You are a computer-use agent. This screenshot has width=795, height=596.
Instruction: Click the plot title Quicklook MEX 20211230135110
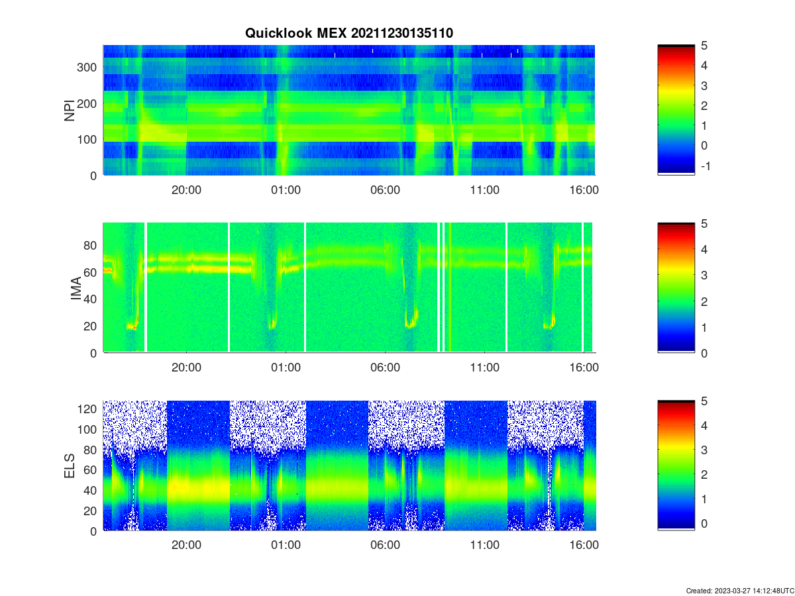349,32
